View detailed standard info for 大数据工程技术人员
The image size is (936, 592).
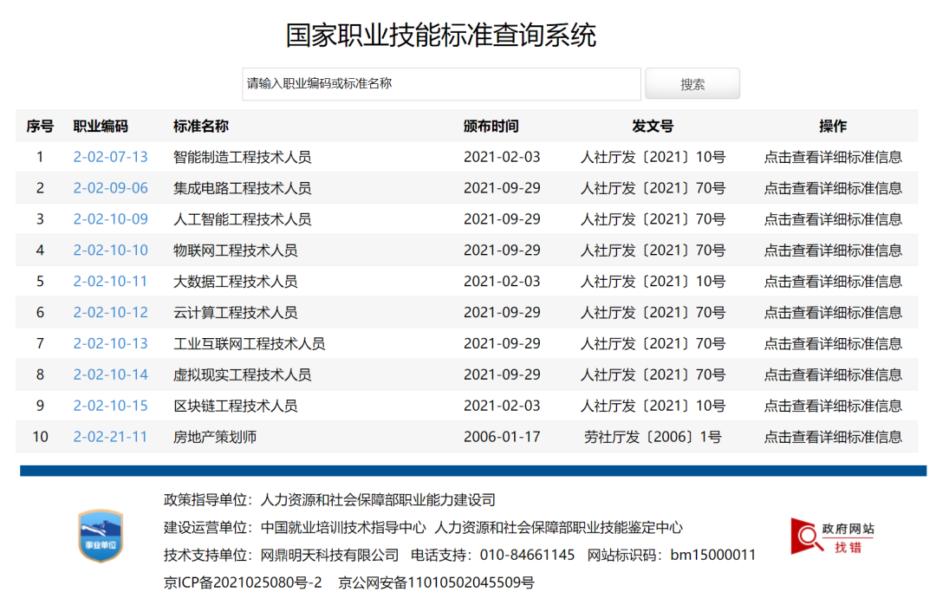point(833,281)
